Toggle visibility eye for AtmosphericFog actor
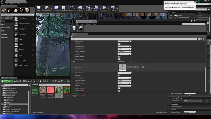211x119 pixels. click(x=171, y=17)
